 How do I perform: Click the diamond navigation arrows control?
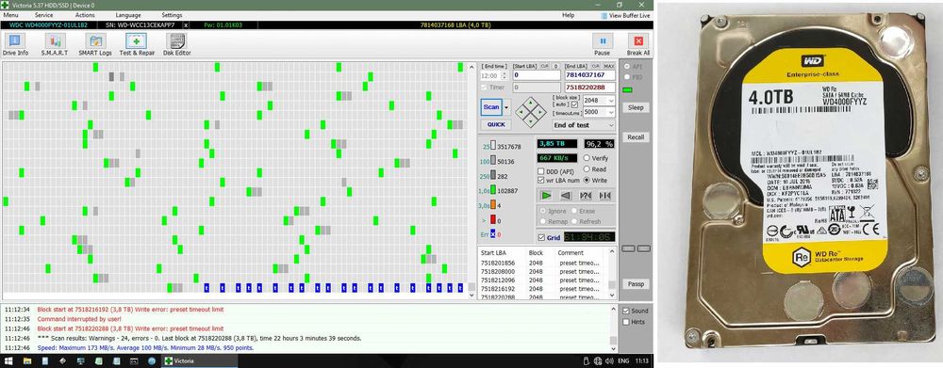(530, 112)
